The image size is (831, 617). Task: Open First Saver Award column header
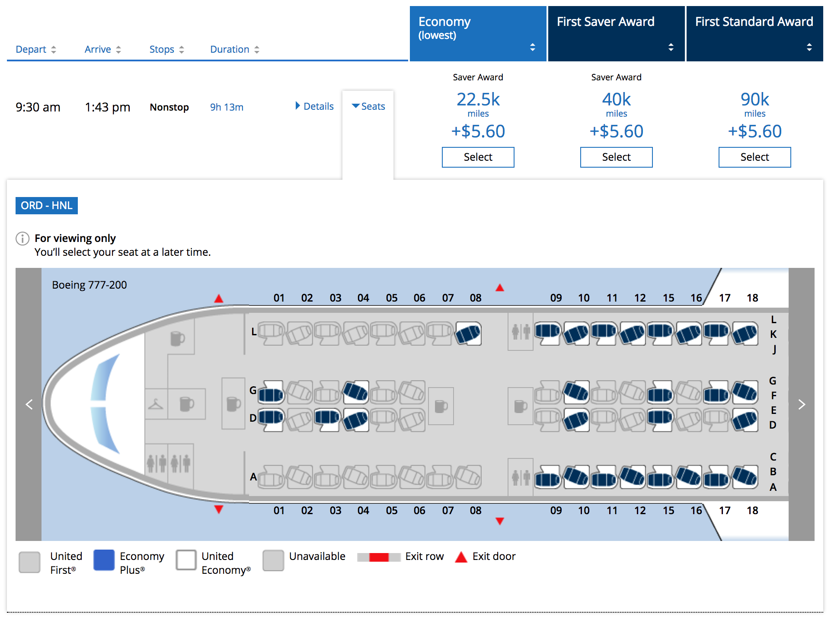coord(616,34)
